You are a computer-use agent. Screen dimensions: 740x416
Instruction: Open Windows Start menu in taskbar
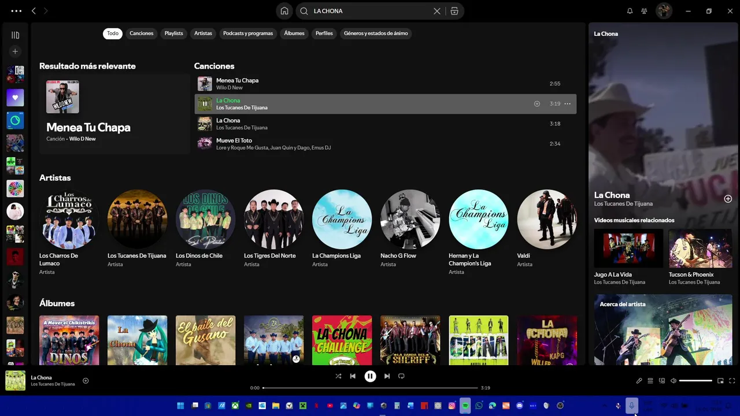coord(180,406)
